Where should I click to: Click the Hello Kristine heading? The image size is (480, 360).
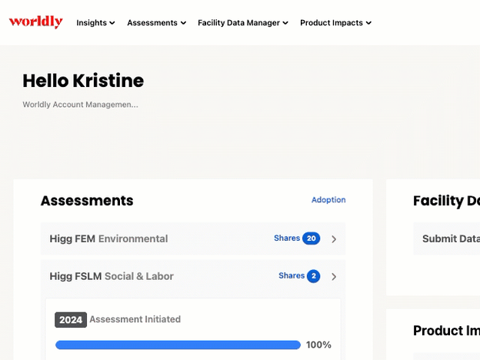(83, 81)
